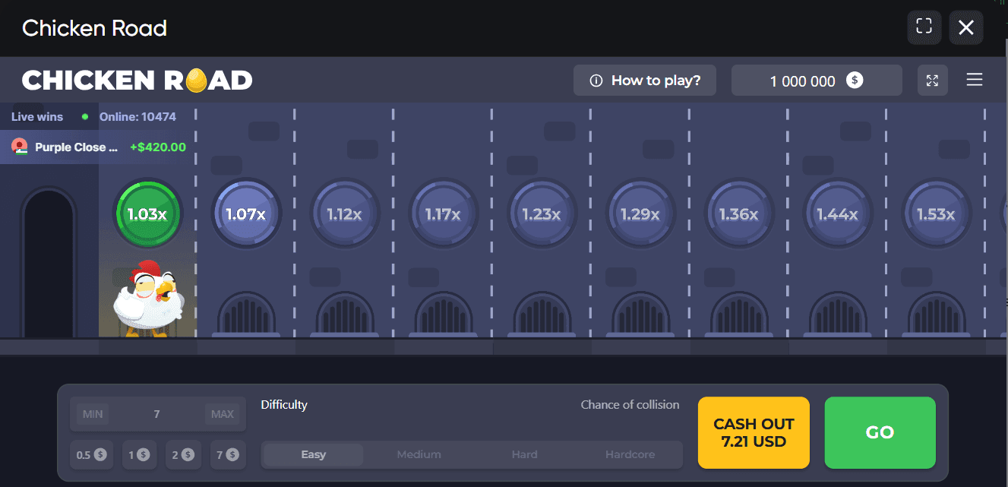
Task: Select the Easy difficulty
Action: click(313, 454)
